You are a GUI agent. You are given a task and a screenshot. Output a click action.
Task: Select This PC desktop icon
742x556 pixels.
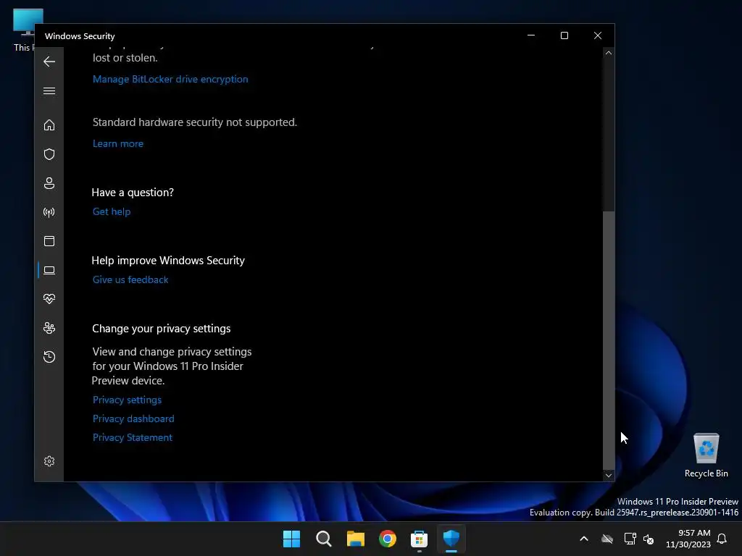(23, 29)
